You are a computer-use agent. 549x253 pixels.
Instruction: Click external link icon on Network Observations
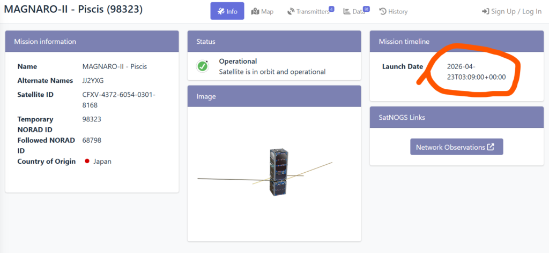point(491,147)
